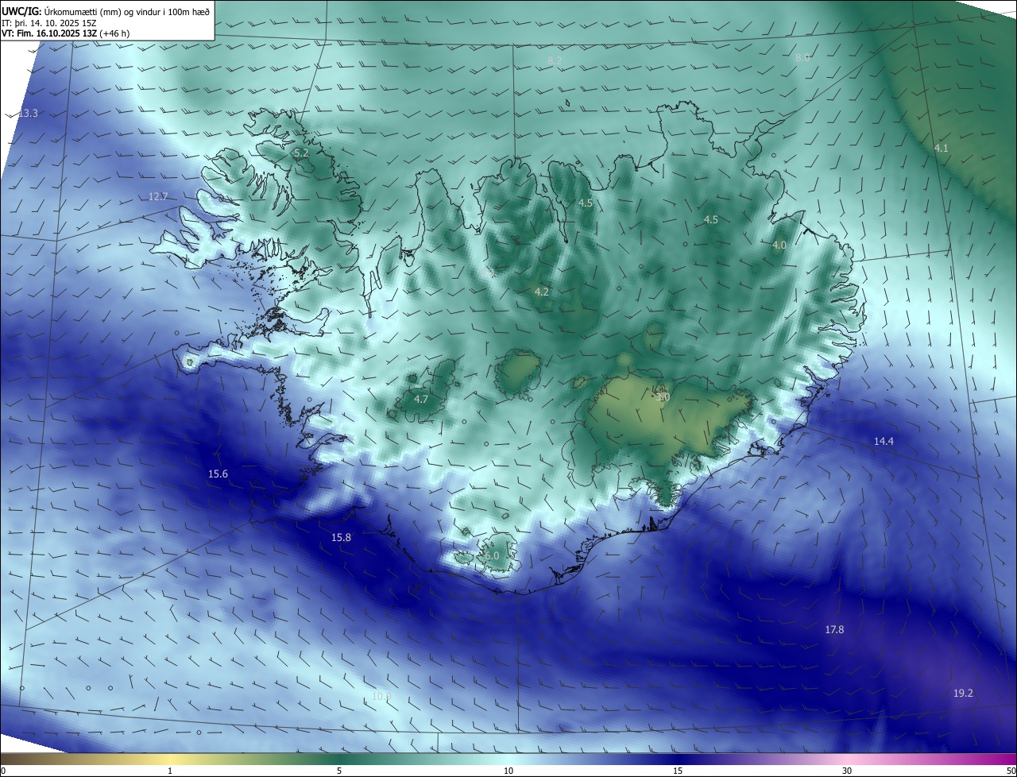Click the colorbar tick label 30
Screen dimensions: 1017x777
[847, 771]
